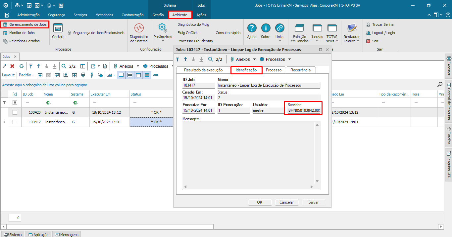Go to last record in Jobs grid toolbar
The width and height of the screenshot is (452, 237).
click(x=55, y=66)
